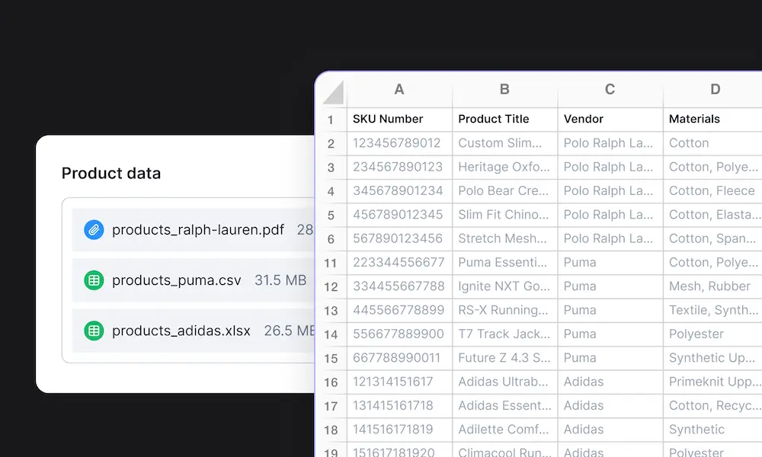Image resolution: width=762 pixels, height=457 pixels.
Task: Click the spreadsheet icon beside products_puma.csv
Action: 94,280
